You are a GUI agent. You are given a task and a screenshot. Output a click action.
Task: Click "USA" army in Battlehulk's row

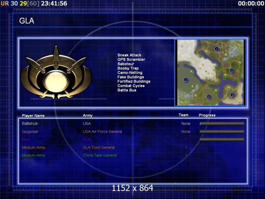(x=87, y=123)
